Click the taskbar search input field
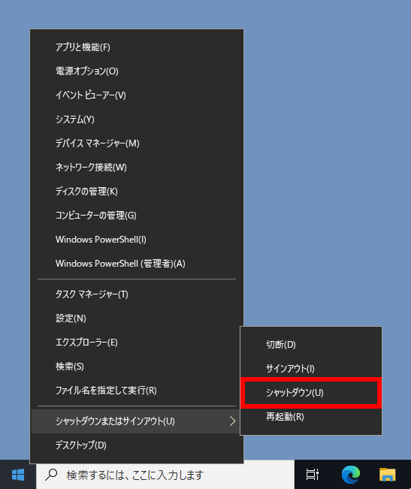The image size is (411, 489). pos(165,475)
